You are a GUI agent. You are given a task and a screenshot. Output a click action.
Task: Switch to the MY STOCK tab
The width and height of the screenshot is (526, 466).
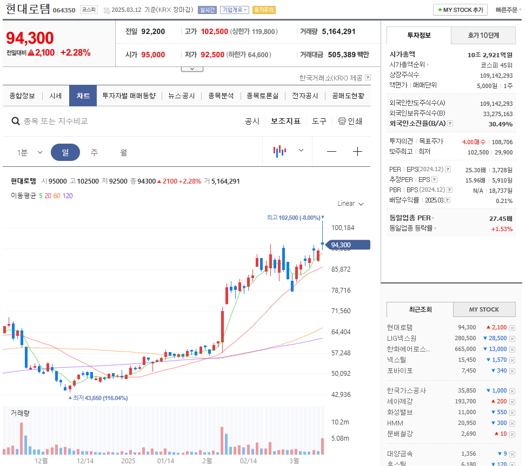click(484, 309)
